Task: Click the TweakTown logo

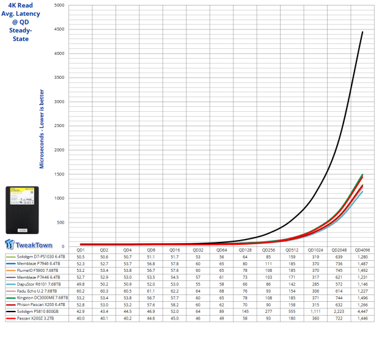Action: click(29, 244)
